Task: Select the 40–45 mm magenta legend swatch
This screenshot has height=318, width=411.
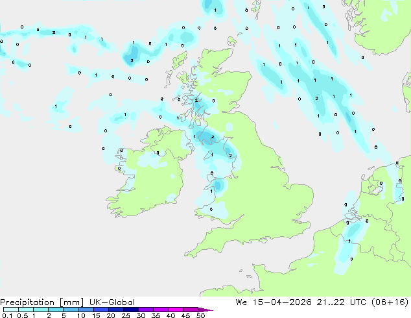Action: point(176,310)
